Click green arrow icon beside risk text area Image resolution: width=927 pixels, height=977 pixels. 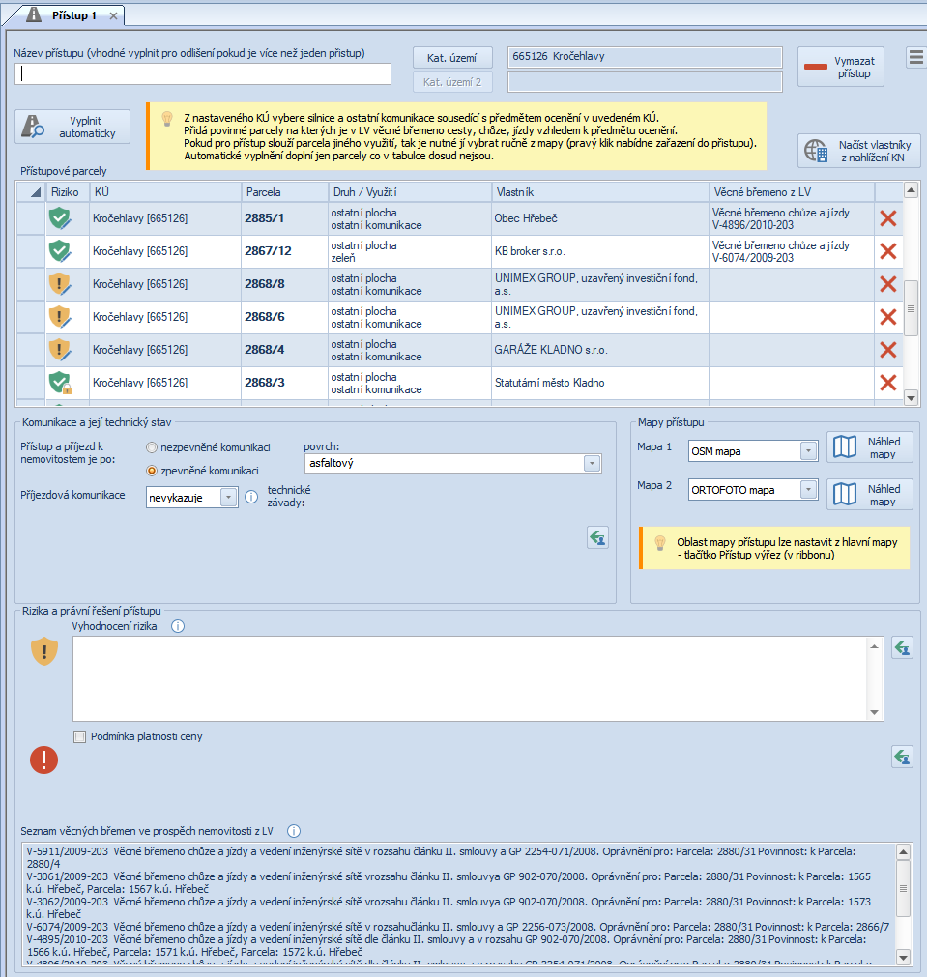902,648
